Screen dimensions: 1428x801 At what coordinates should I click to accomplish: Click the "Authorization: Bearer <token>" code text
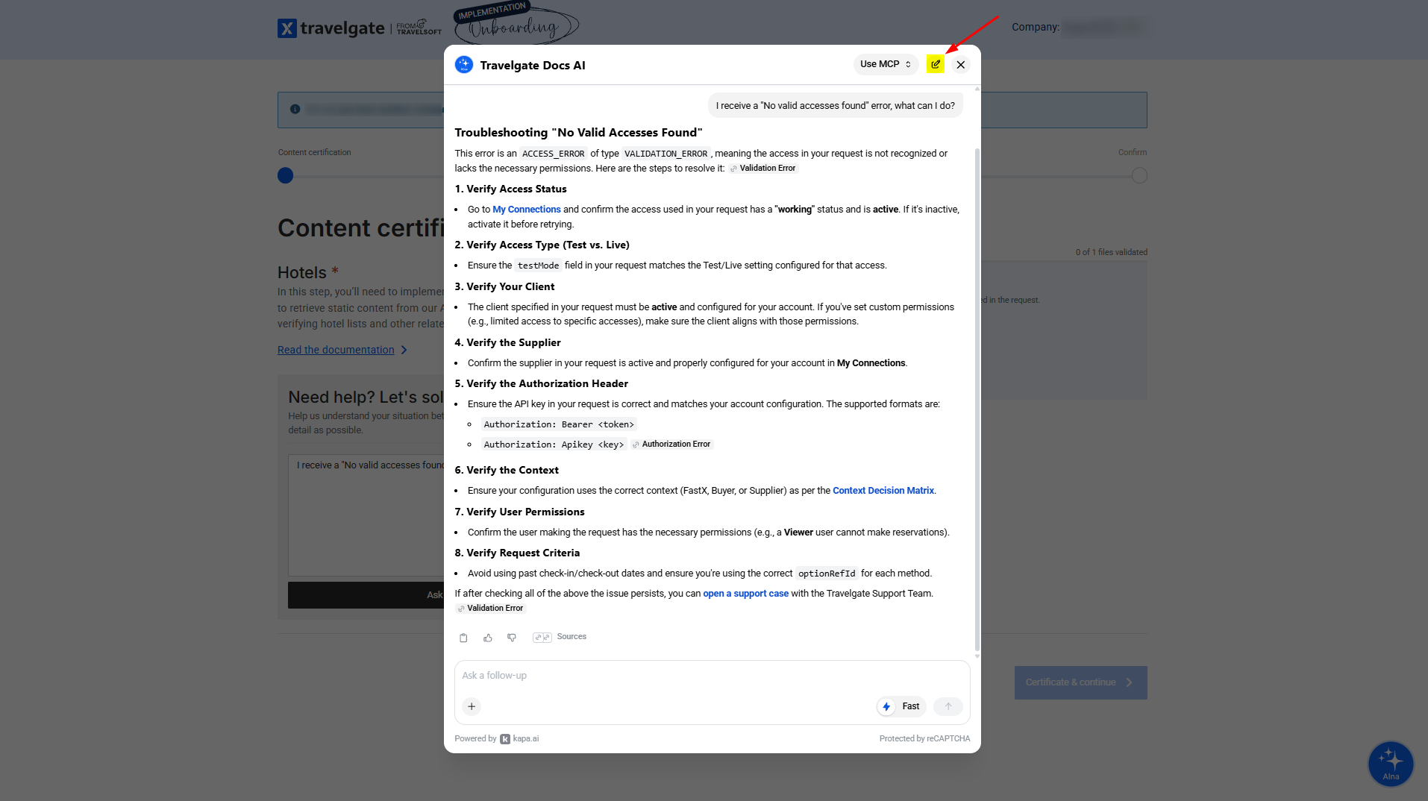[x=559, y=425]
